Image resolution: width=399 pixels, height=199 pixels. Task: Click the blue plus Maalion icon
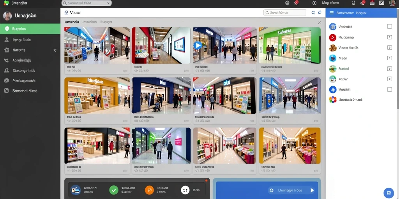point(333,89)
